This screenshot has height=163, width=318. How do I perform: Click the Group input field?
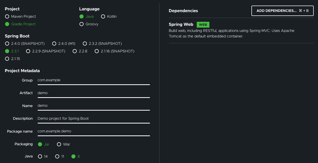point(94,80)
